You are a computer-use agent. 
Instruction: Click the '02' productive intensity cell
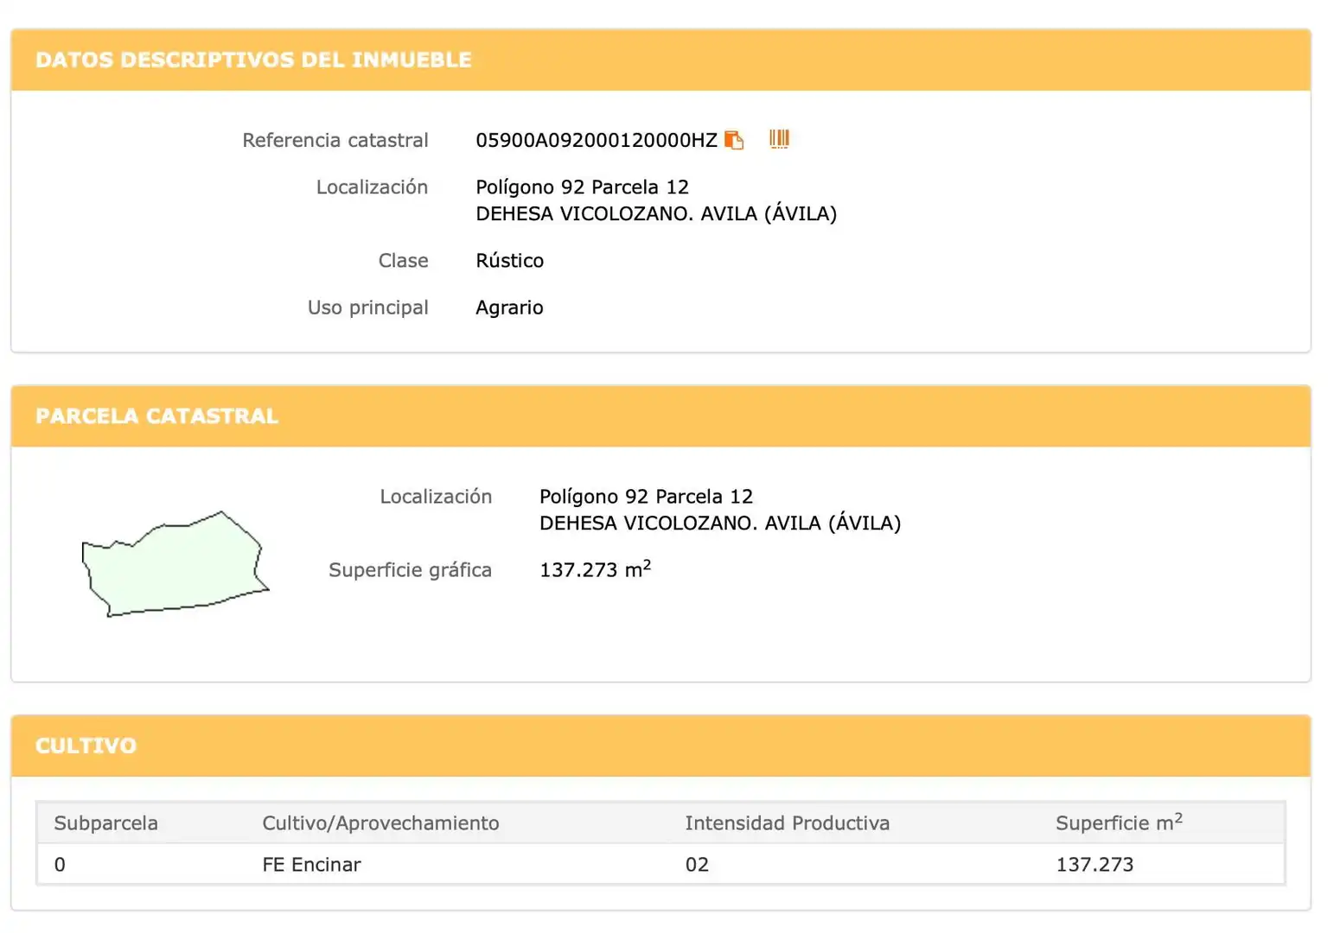(x=697, y=865)
